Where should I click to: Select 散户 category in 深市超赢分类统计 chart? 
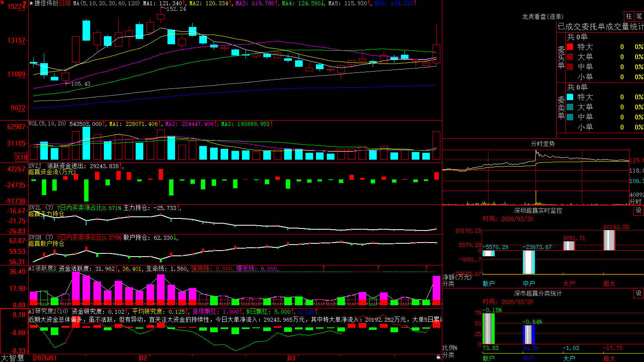coord(489,358)
